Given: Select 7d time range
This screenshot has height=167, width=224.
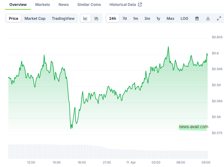Looking at the screenshot, I should (125, 18).
